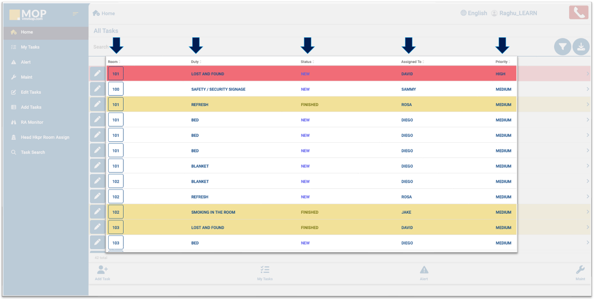Click pencil edit icon for Lost and Found row
The height and width of the screenshot is (299, 594).
(x=97, y=74)
